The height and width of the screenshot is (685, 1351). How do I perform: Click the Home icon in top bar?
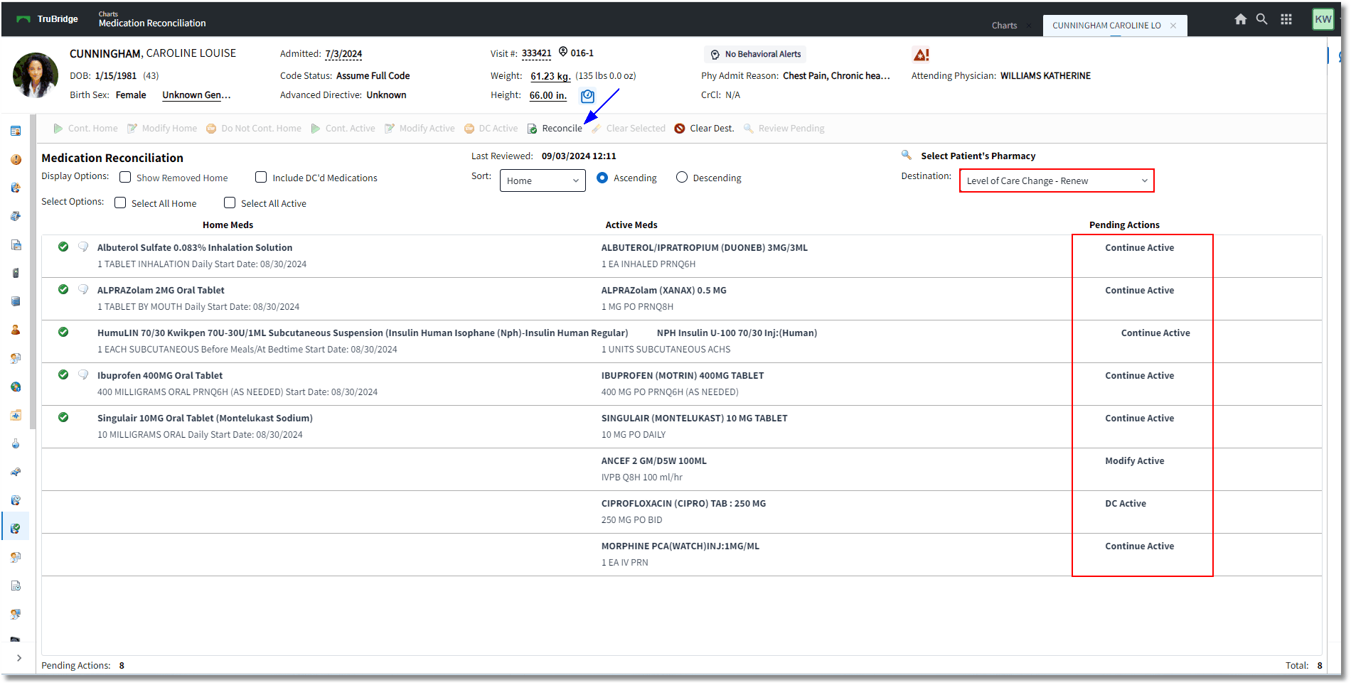[1240, 19]
